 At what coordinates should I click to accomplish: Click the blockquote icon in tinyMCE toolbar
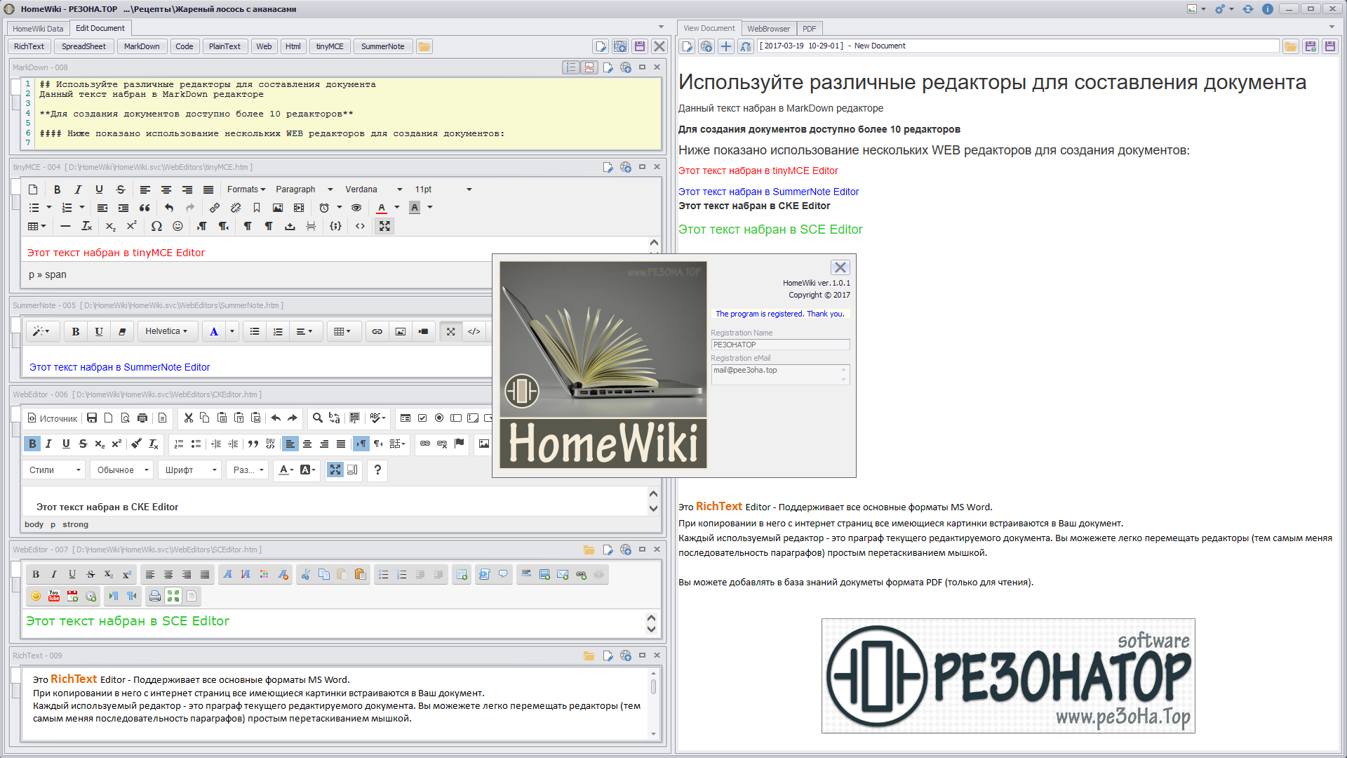pyautogui.click(x=145, y=208)
